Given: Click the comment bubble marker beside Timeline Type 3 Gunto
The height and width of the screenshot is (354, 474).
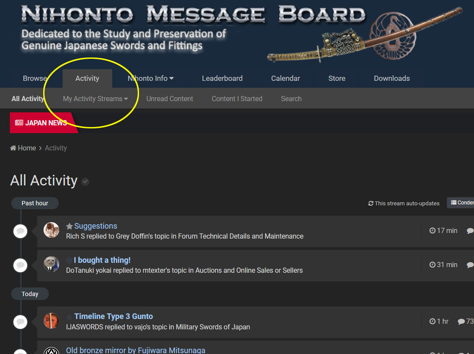Looking at the screenshot, I should [20, 322].
